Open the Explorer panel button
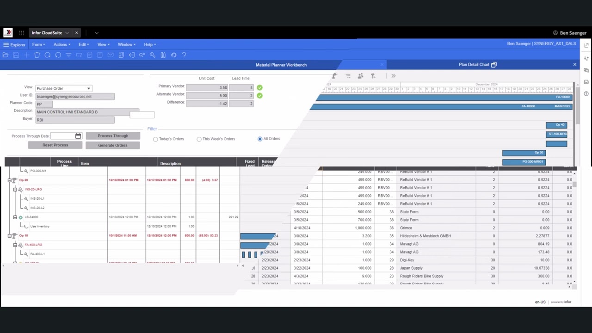 pos(14,45)
